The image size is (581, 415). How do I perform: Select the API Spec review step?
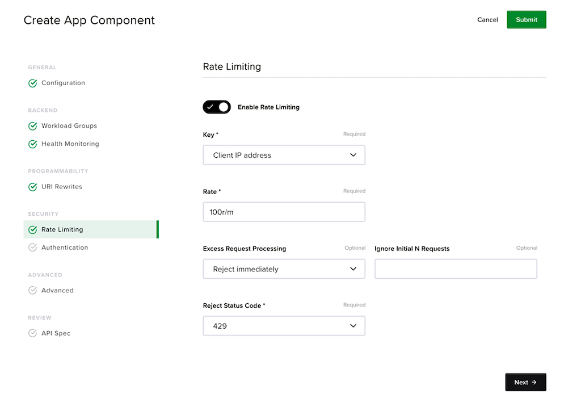click(x=56, y=333)
